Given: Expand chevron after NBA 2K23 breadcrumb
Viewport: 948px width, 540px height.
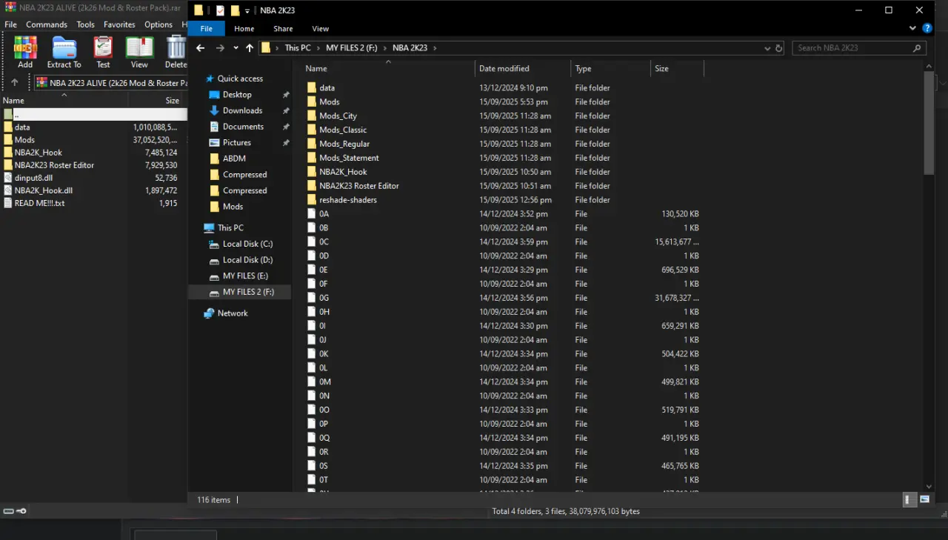Looking at the screenshot, I should [435, 48].
